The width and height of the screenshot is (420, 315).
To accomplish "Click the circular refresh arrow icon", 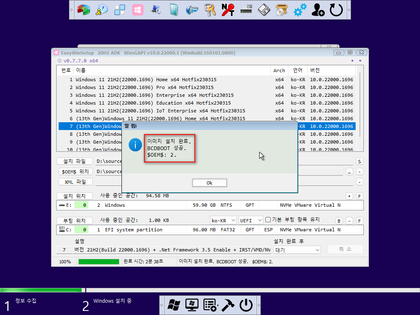I will click(x=336, y=10).
